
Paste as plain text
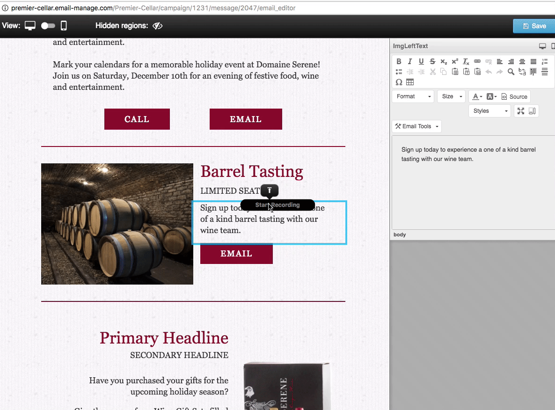tap(466, 72)
